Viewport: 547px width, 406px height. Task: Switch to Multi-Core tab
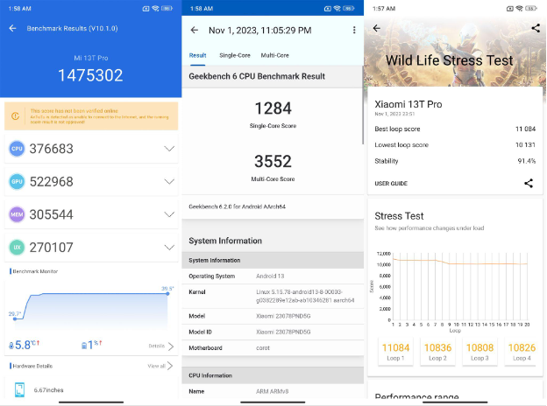pos(275,55)
